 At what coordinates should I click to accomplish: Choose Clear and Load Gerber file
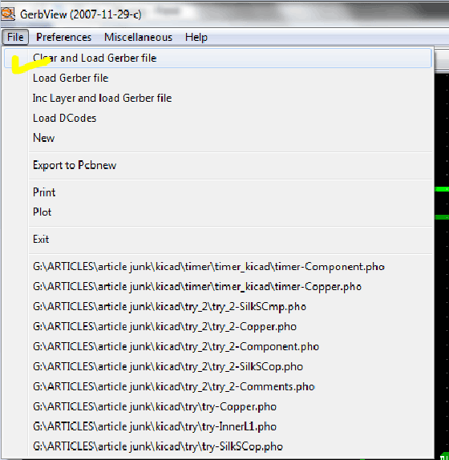pos(218,58)
